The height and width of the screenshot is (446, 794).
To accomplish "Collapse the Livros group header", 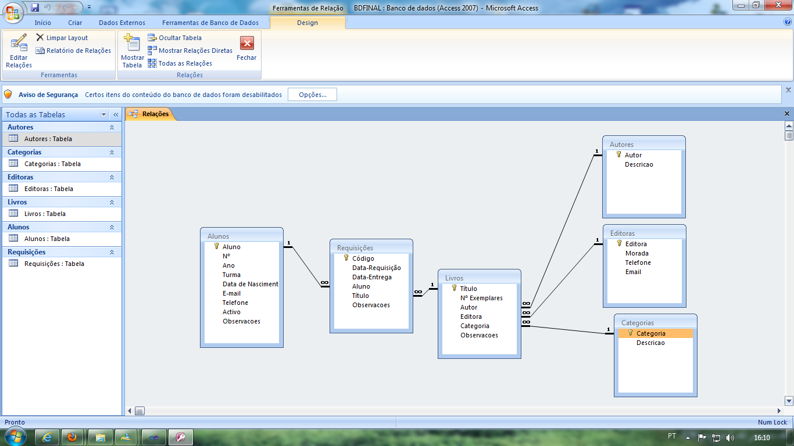I will pyautogui.click(x=112, y=202).
